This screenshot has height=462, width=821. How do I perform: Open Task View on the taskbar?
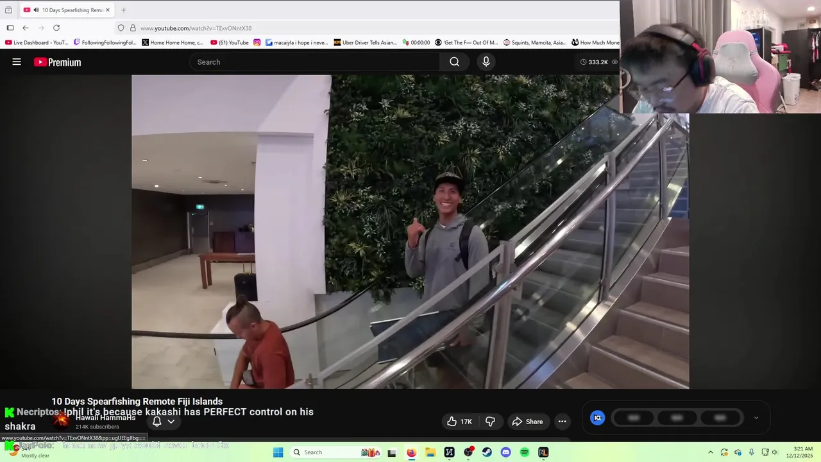tap(392, 452)
